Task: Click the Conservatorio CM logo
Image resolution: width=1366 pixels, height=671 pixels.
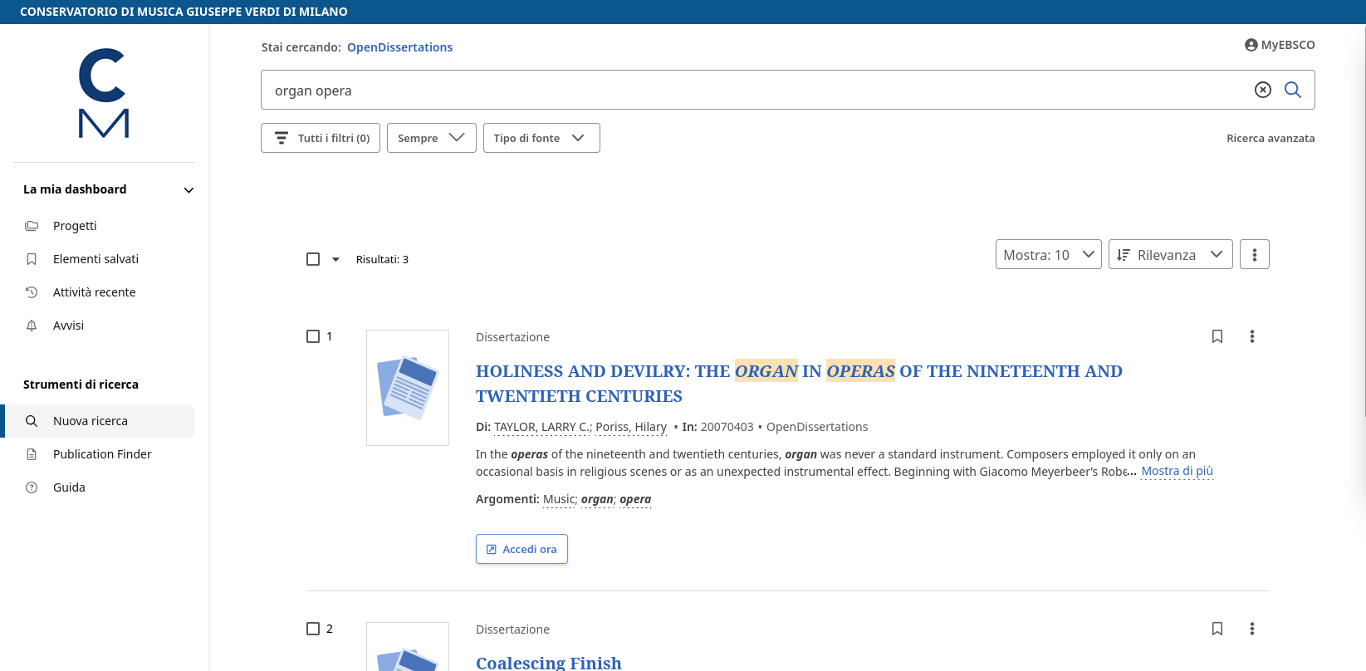Action: point(104,93)
